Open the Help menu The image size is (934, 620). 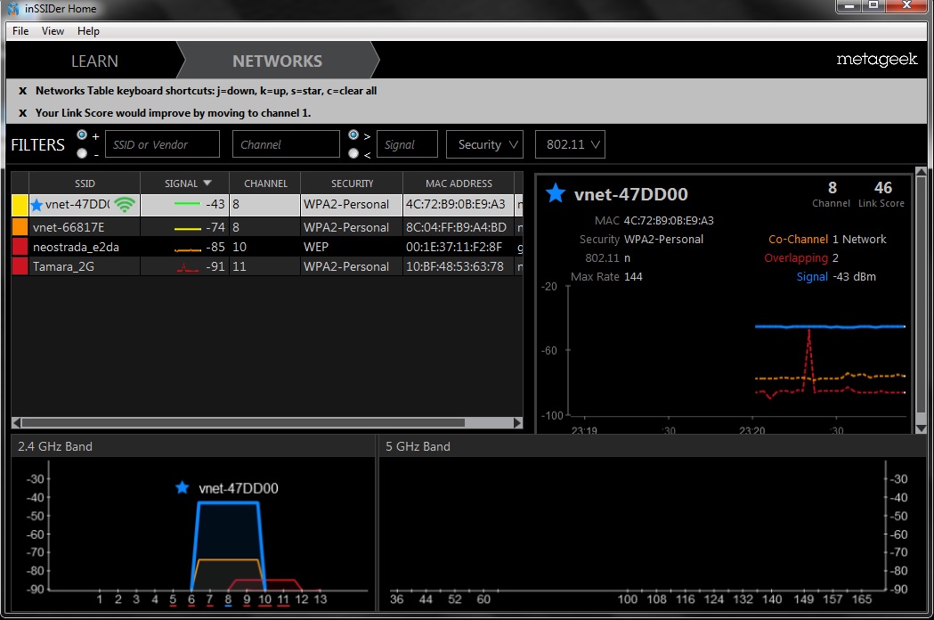click(88, 31)
